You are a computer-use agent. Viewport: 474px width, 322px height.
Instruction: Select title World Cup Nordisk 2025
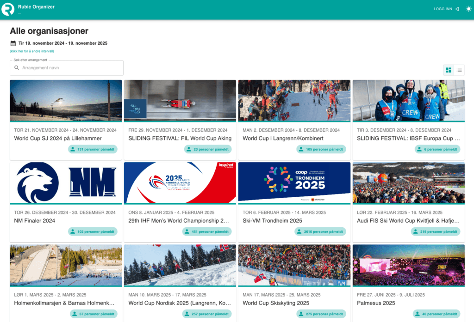(x=180, y=303)
